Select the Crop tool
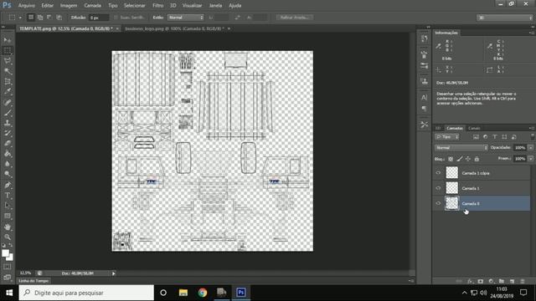The height and width of the screenshot is (301, 536). (x=8, y=81)
